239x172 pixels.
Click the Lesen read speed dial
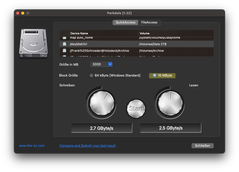point(170,103)
